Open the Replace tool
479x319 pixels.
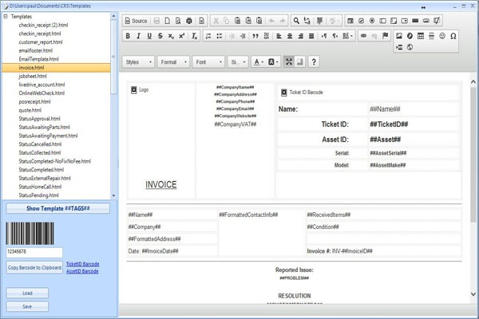(x=307, y=21)
